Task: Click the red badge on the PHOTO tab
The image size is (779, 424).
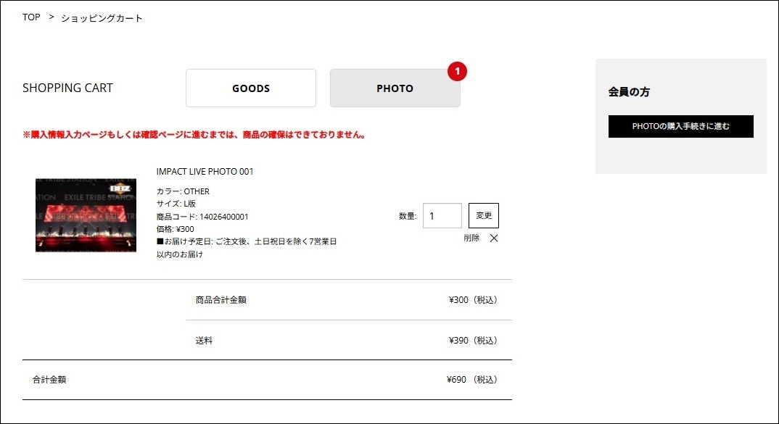Action: [x=457, y=71]
